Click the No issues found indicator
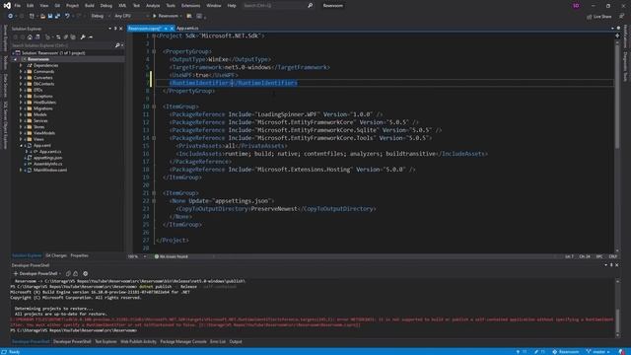Screen dimensions: 631x355 [171, 256]
